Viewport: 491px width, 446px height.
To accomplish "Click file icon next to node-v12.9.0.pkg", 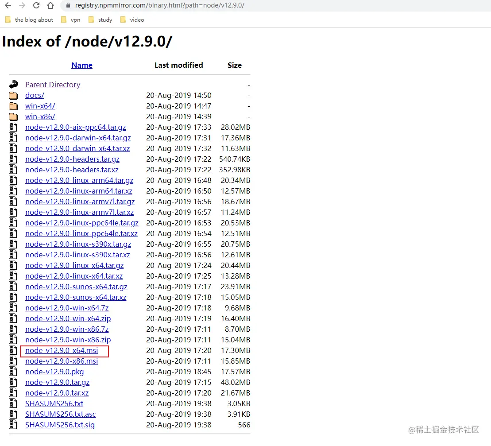I will 13,372.
